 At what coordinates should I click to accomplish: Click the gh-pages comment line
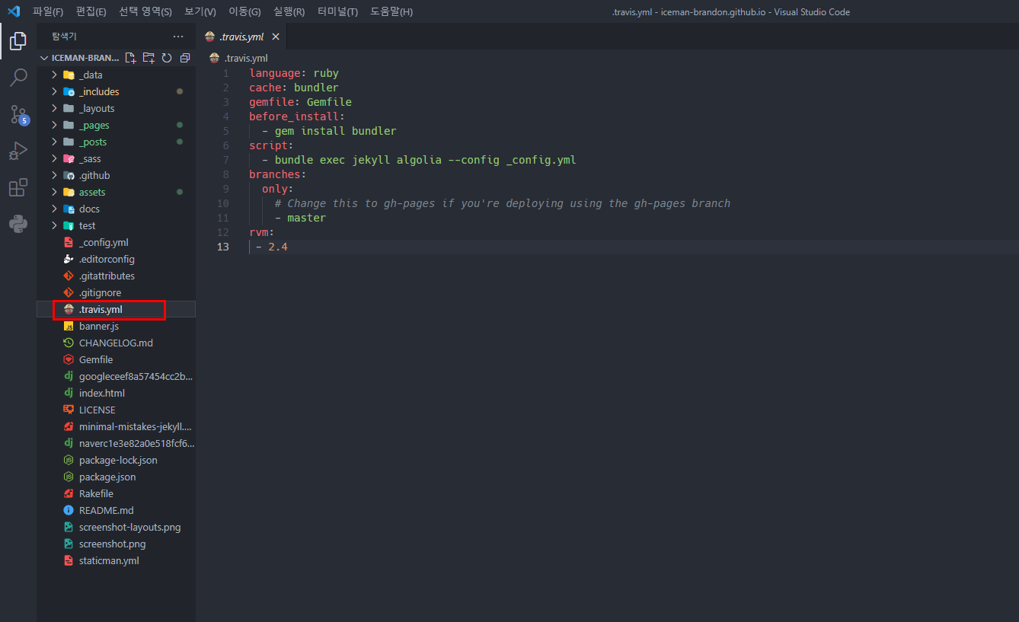tap(503, 203)
